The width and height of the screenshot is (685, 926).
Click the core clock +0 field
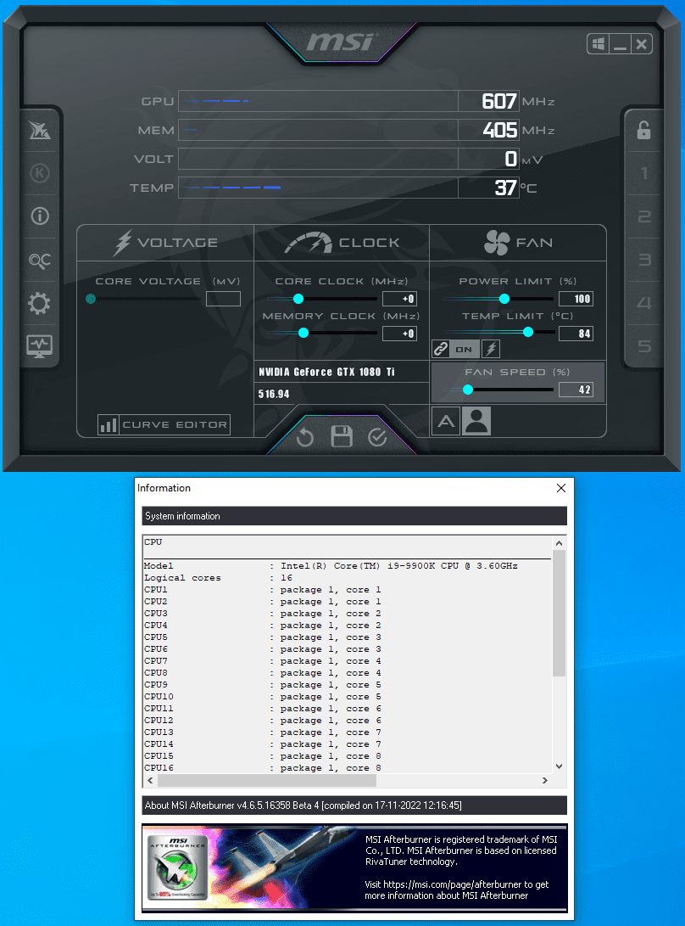(400, 299)
